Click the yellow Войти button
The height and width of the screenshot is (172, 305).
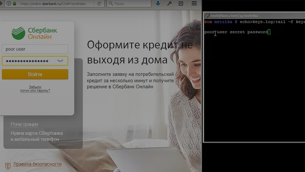[x=35, y=74]
